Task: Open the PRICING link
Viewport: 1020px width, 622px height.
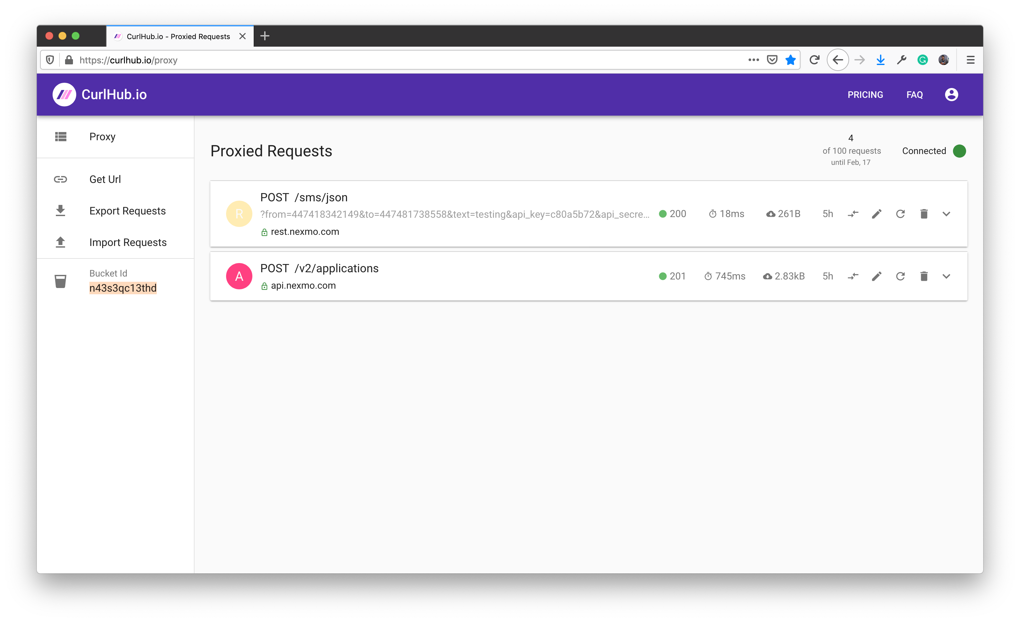Action: point(865,95)
